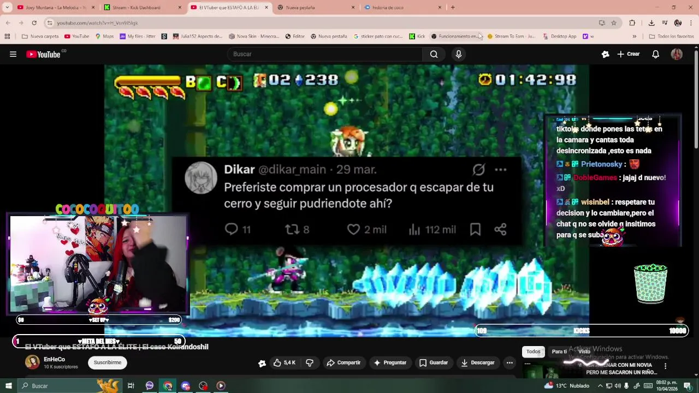Dislike the video with thumbs down
Screen dimensions: 699x393
[310, 362]
